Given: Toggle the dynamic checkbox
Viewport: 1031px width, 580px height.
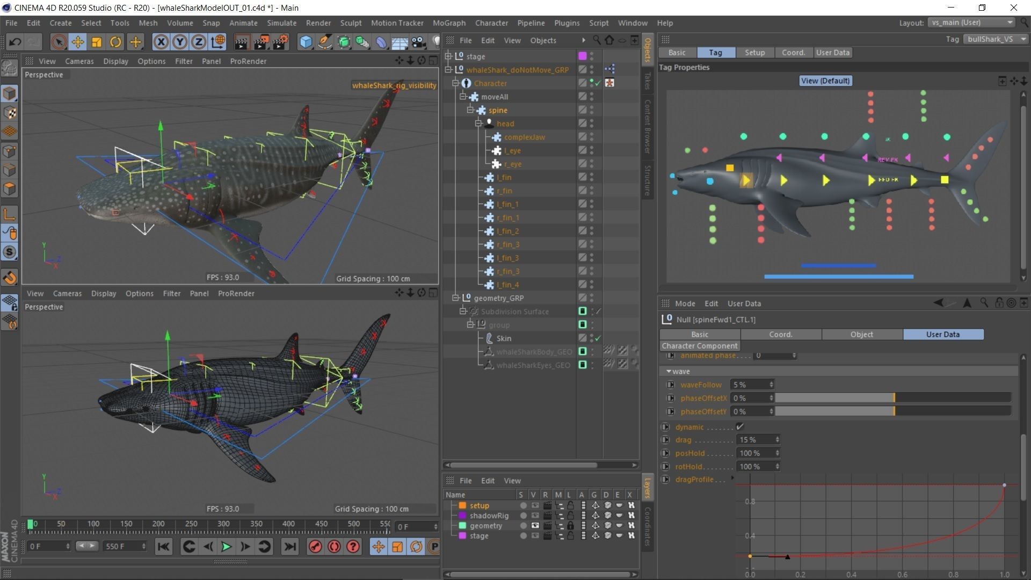Looking at the screenshot, I should pyautogui.click(x=740, y=427).
